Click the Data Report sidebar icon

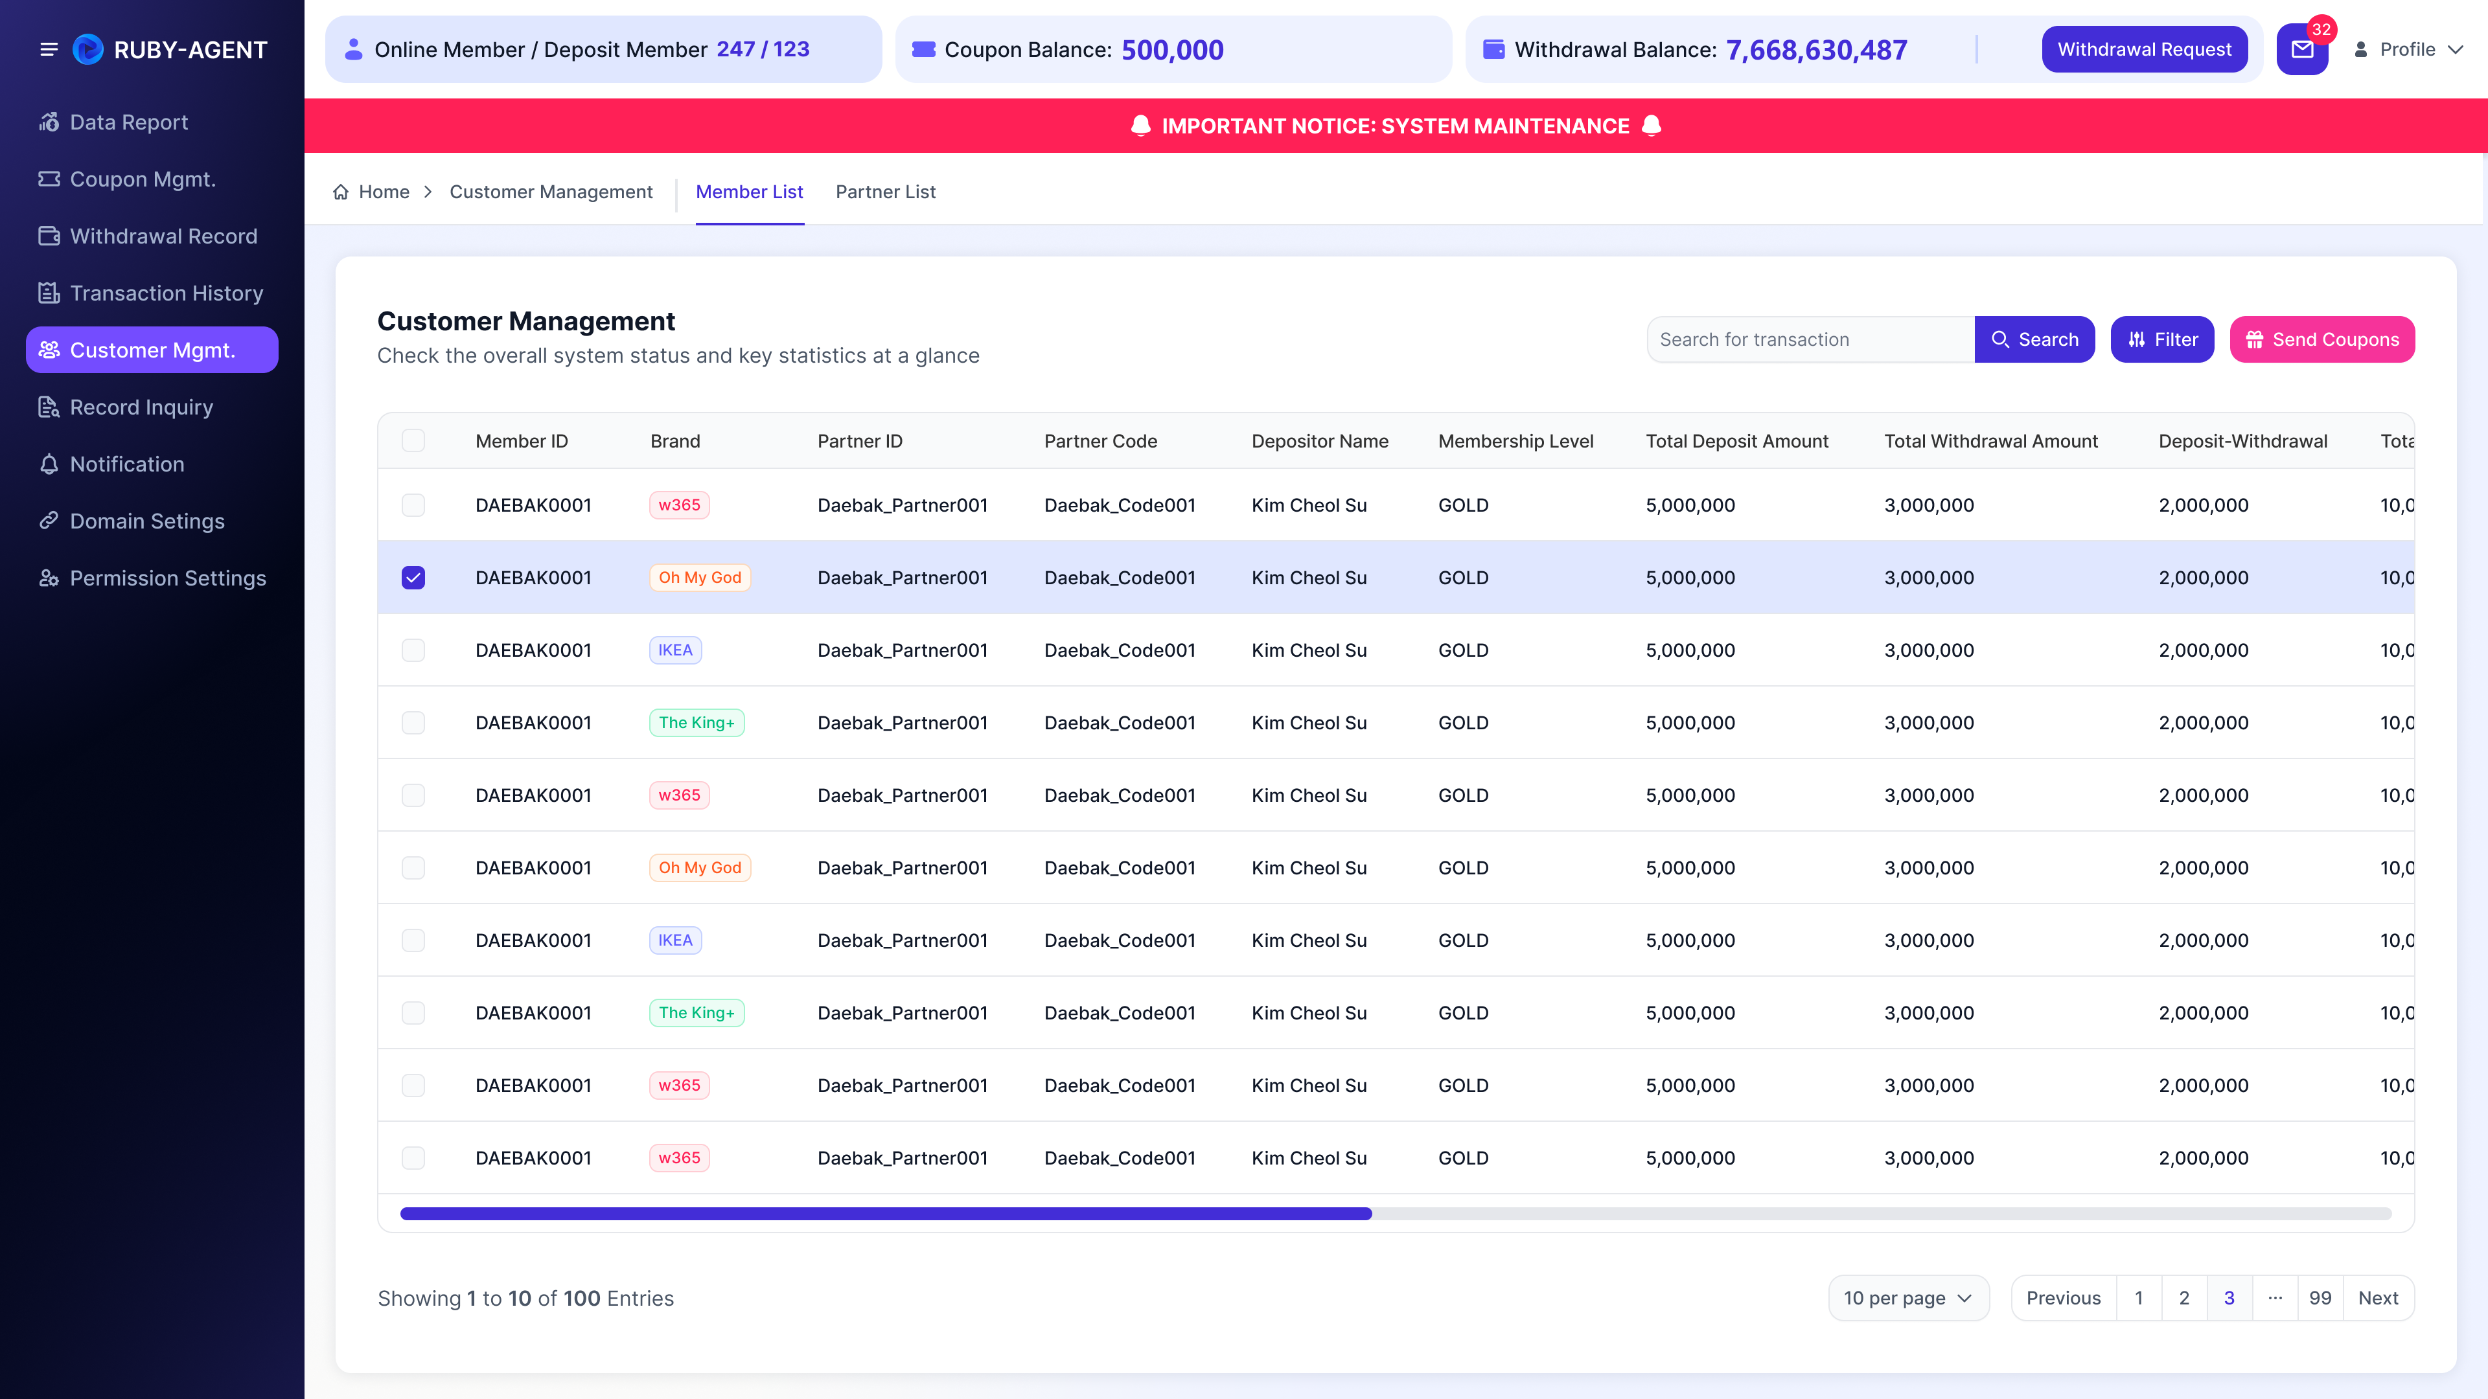49,122
